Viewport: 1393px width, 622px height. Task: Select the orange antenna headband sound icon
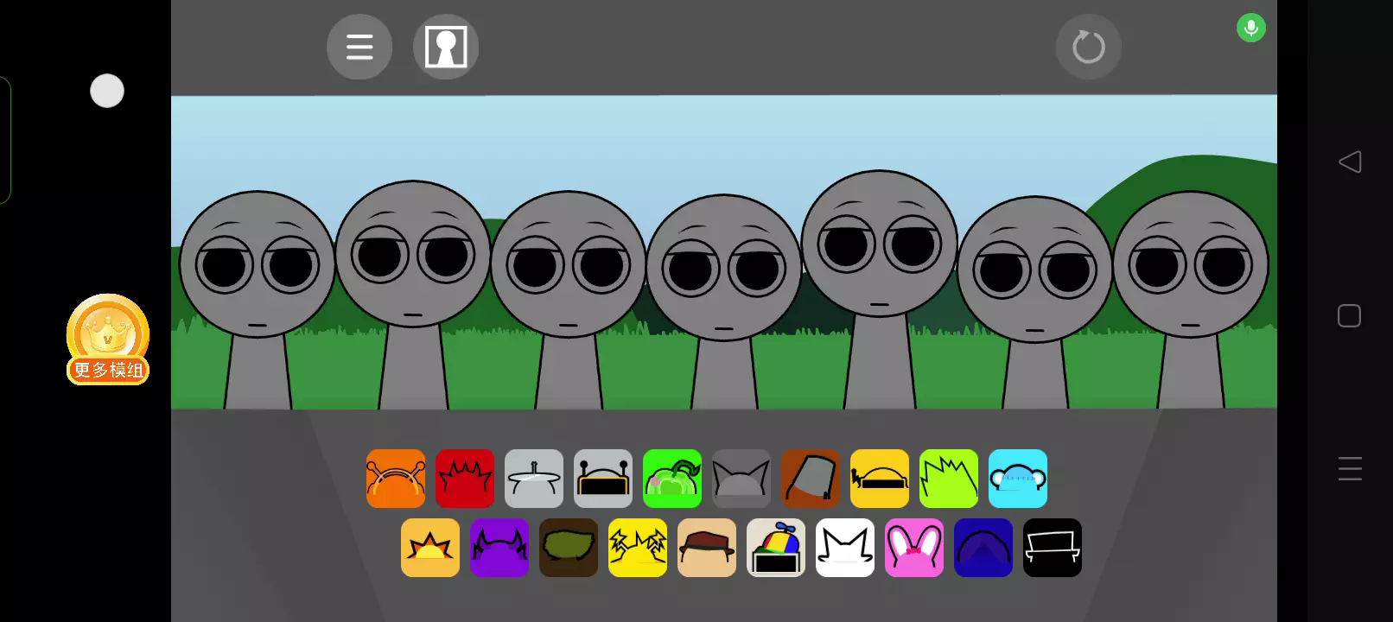pos(396,479)
